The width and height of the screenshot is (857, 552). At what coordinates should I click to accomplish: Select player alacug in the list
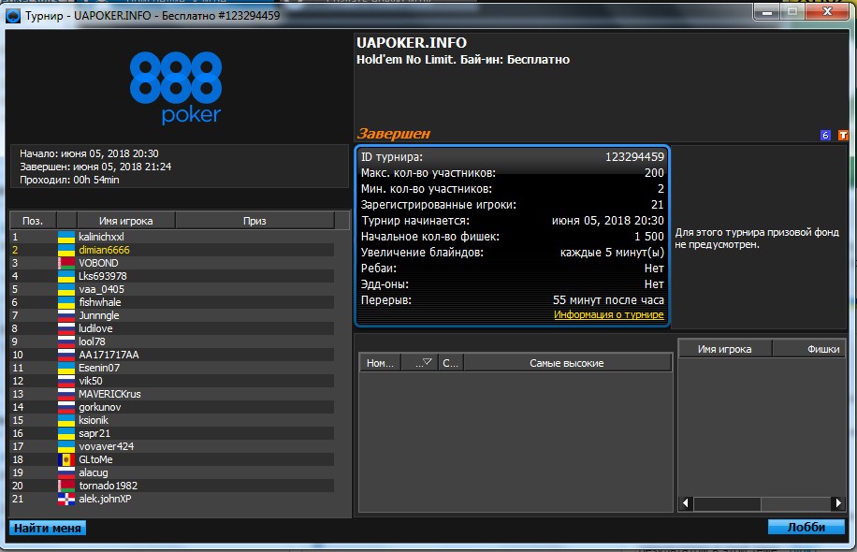(x=172, y=472)
